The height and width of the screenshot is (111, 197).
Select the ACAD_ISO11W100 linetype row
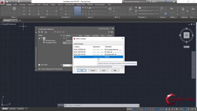point(98,55)
